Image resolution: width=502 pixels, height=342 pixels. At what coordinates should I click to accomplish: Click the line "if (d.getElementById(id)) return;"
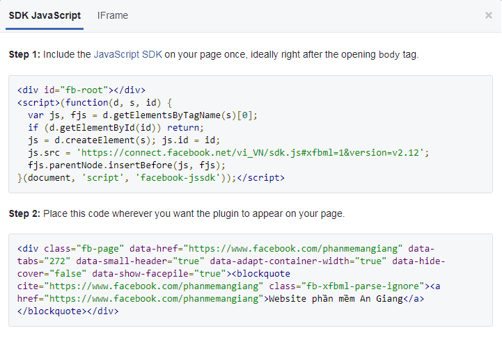tap(116, 128)
